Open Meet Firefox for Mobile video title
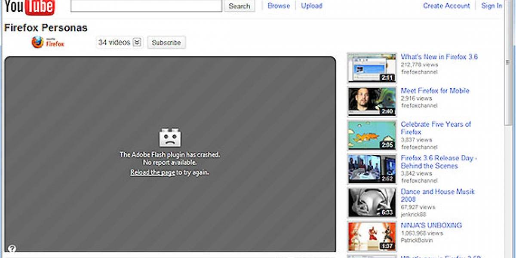 point(435,90)
